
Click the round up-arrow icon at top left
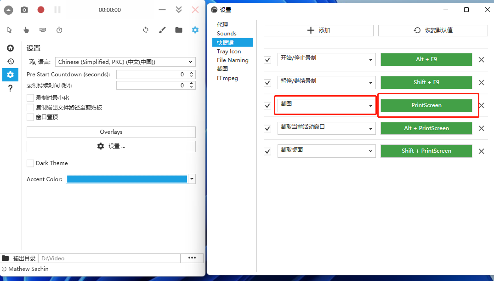(9, 10)
